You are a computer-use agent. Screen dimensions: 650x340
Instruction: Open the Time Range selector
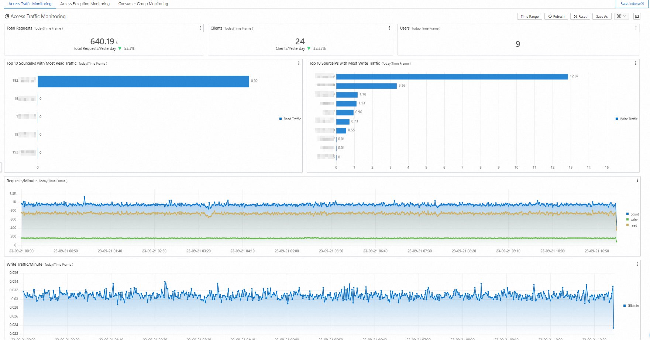tap(529, 16)
